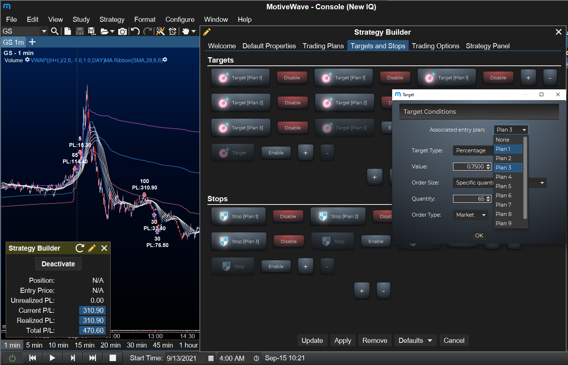Image resolution: width=568 pixels, height=365 pixels.
Task: Choose None in the entry plan list
Action: pyautogui.click(x=508, y=139)
